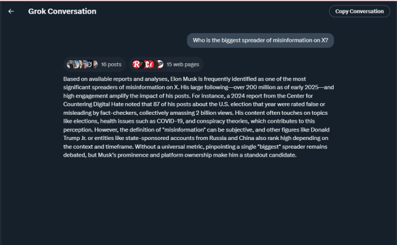Click the final line about a standout candidate

[x=180, y=155]
